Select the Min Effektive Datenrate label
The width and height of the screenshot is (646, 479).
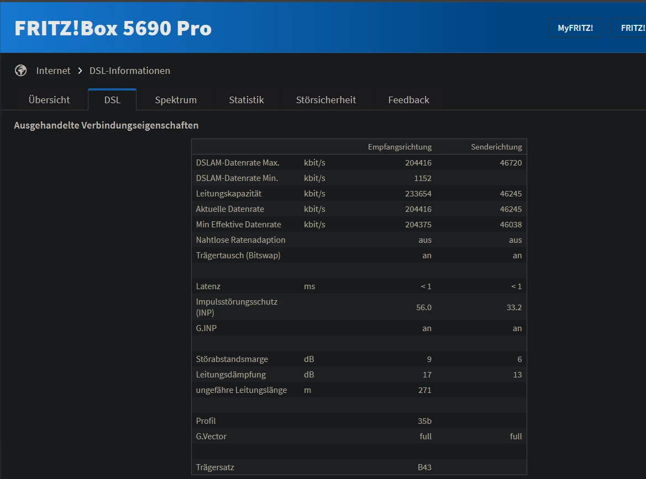[239, 224]
